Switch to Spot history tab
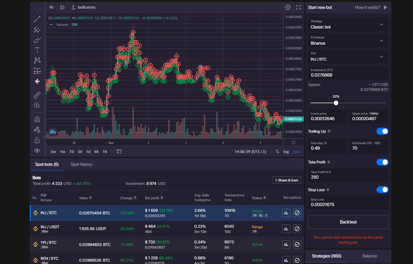Screen dimensions: 413x264 (x=81, y=164)
